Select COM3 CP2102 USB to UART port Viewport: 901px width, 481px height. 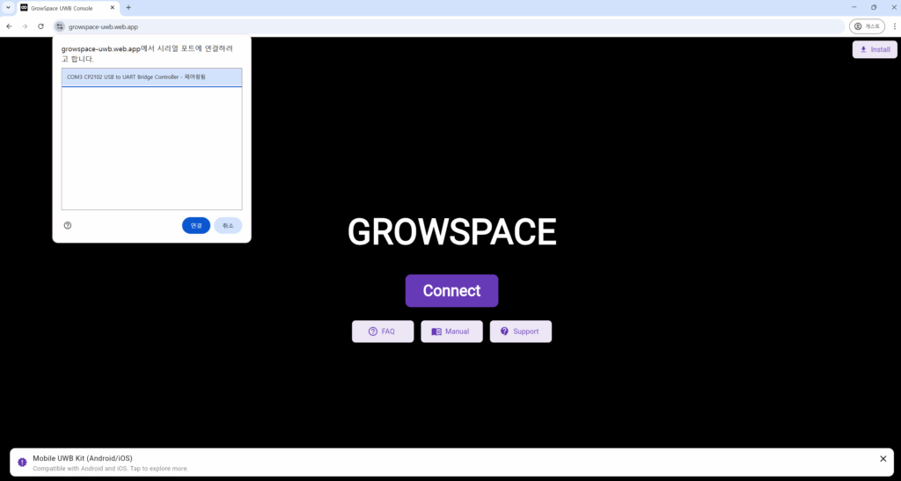[x=151, y=77]
